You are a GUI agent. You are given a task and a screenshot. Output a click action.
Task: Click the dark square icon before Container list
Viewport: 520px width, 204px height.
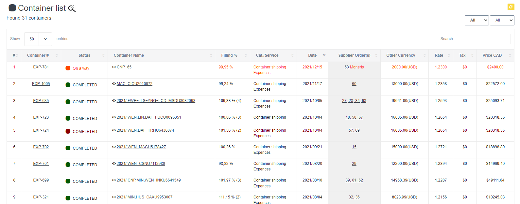point(12,8)
